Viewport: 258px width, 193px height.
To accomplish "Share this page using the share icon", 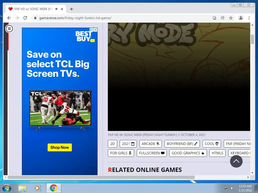I will point(223,18).
